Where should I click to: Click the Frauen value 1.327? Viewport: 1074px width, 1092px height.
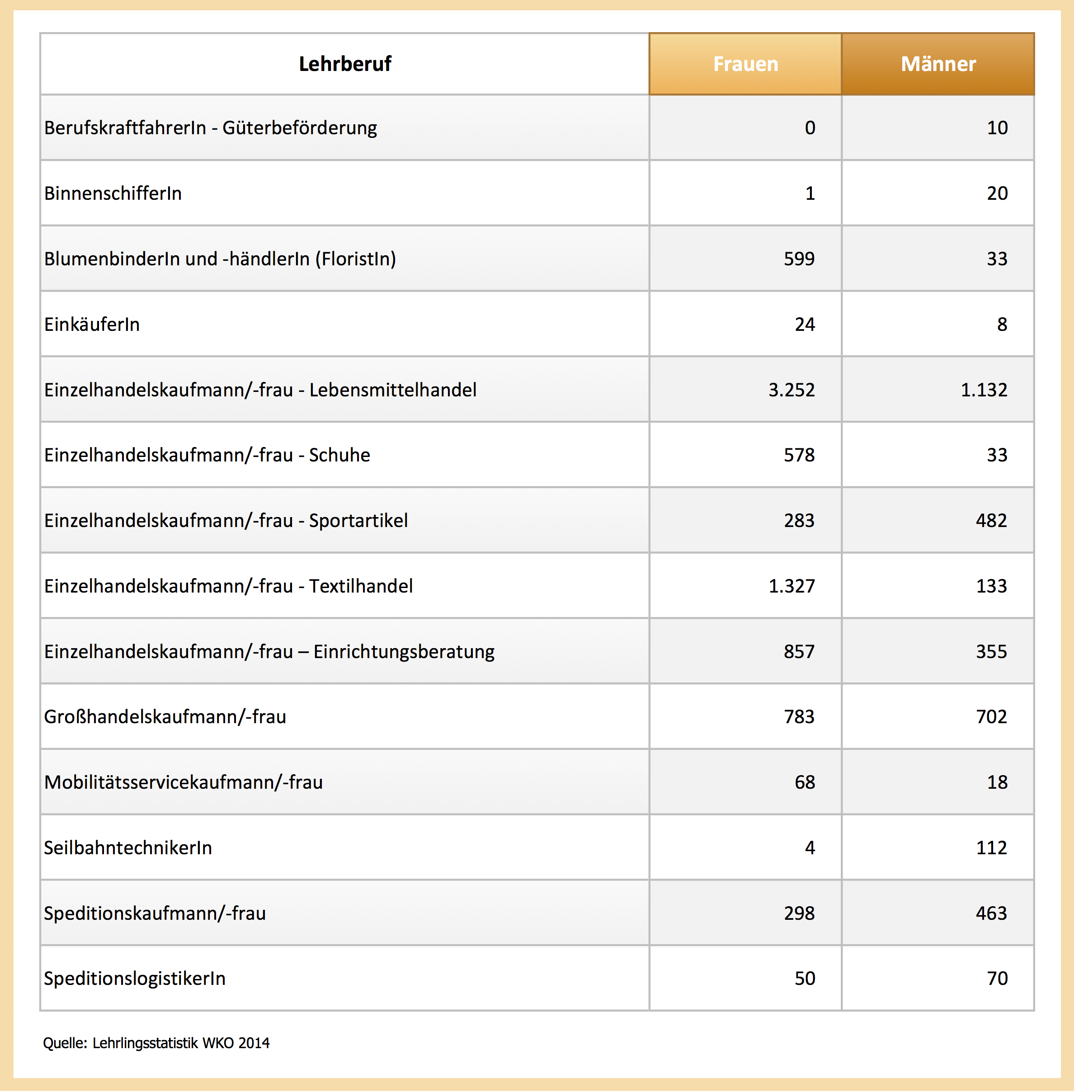[x=791, y=586]
